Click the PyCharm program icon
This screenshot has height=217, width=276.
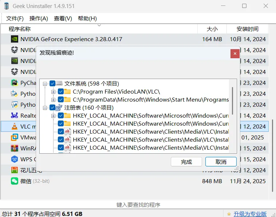point(15,83)
